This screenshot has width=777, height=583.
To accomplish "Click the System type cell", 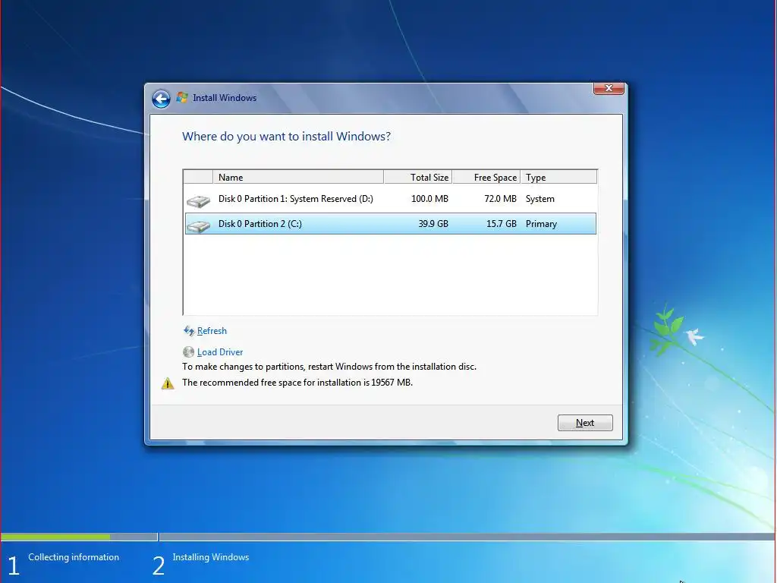I will click(x=539, y=199).
